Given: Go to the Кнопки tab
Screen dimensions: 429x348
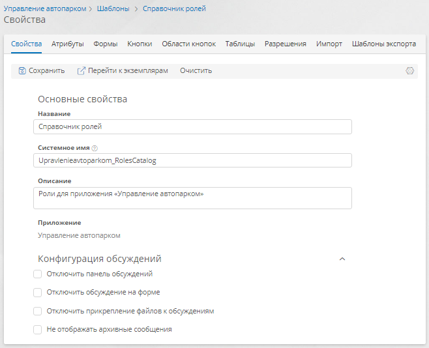Looking at the screenshot, I should click(140, 44).
